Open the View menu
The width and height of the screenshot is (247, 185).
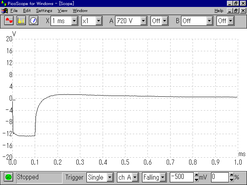pyautogui.click(x=63, y=10)
